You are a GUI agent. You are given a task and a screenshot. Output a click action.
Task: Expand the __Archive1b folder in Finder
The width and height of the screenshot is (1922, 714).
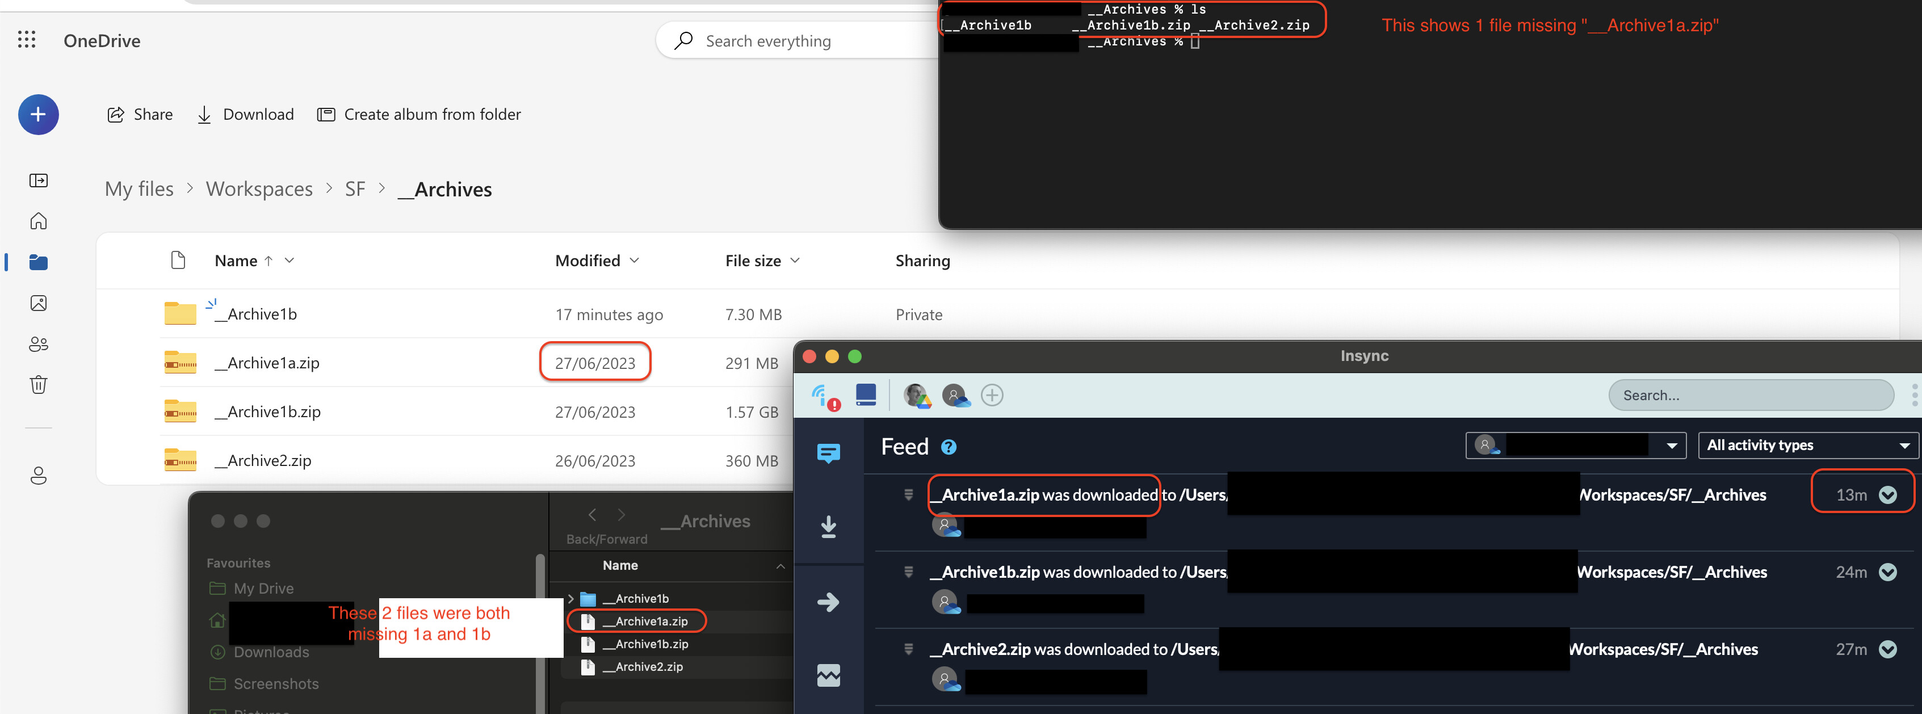571,598
